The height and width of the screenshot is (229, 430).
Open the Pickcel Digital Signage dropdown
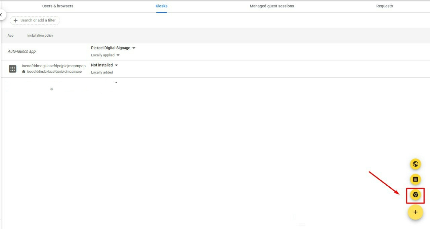tap(113, 48)
